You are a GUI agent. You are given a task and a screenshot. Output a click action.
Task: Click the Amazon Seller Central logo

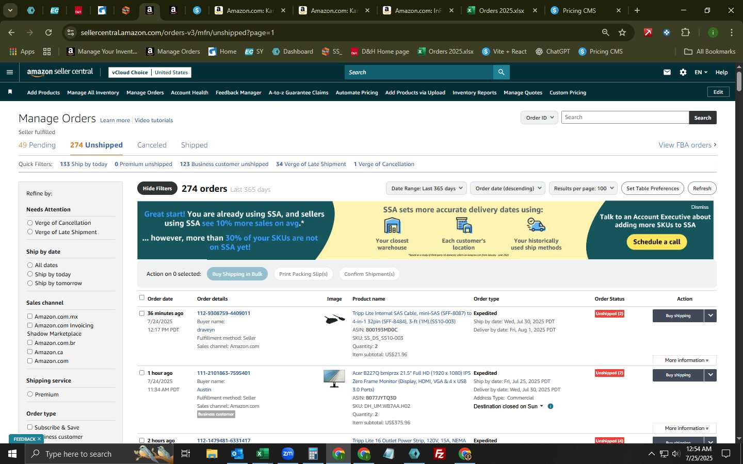click(60, 72)
